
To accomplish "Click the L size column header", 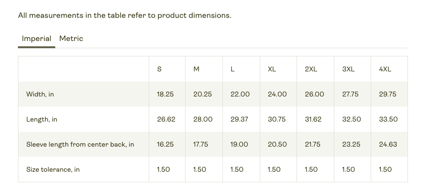I will 233,69.
